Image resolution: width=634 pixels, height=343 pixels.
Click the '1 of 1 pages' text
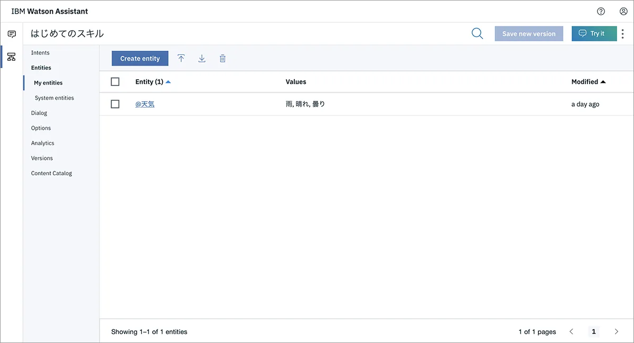tap(537, 332)
